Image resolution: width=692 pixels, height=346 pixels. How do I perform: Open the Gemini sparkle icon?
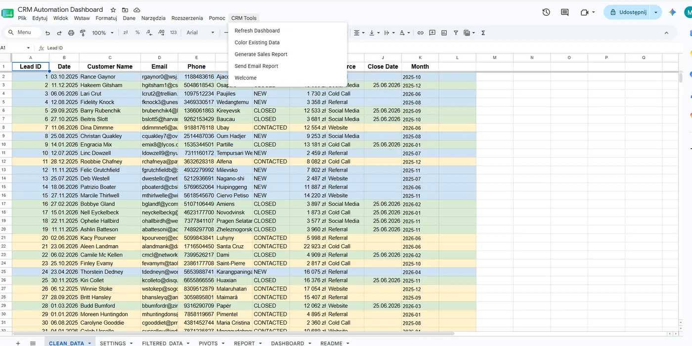pos(672,12)
